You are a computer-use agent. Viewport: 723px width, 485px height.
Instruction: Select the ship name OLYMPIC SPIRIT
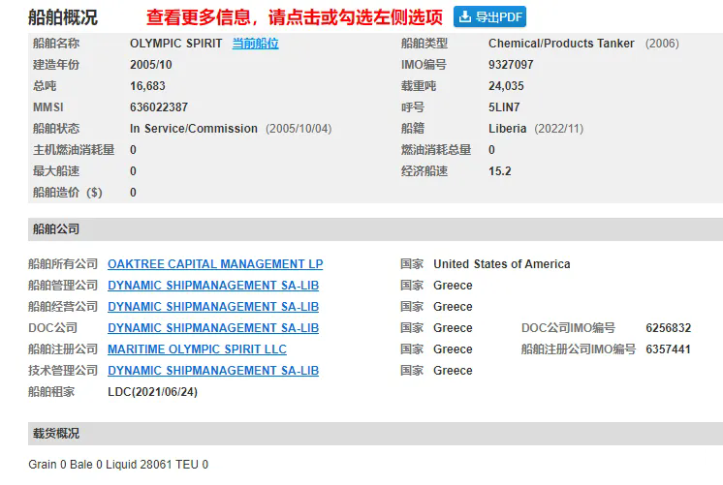tap(175, 44)
